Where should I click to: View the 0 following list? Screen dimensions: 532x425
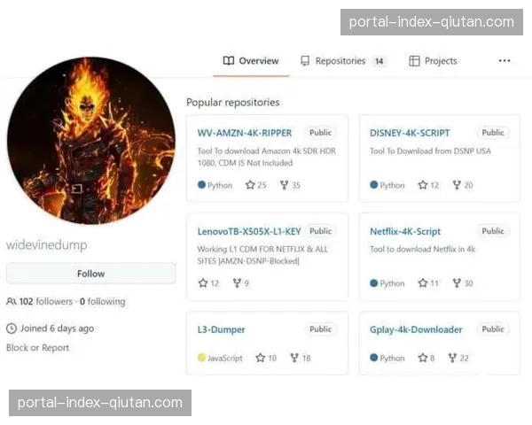[x=103, y=301]
